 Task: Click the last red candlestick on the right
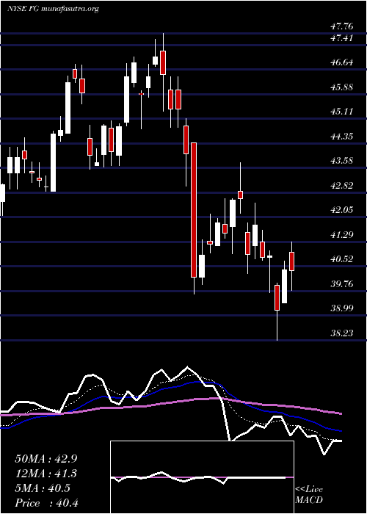[291, 261]
